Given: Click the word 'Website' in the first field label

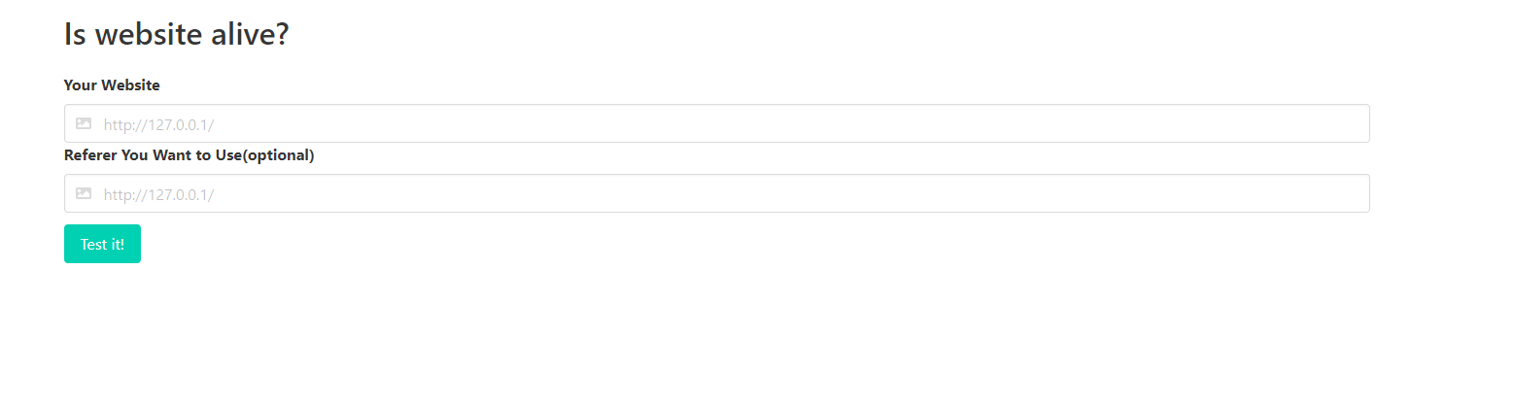Looking at the screenshot, I should [x=130, y=85].
